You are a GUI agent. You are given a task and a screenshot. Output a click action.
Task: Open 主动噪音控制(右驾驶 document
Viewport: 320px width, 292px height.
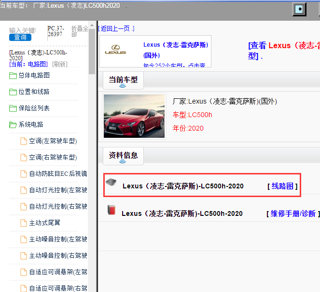click(x=58, y=255)
